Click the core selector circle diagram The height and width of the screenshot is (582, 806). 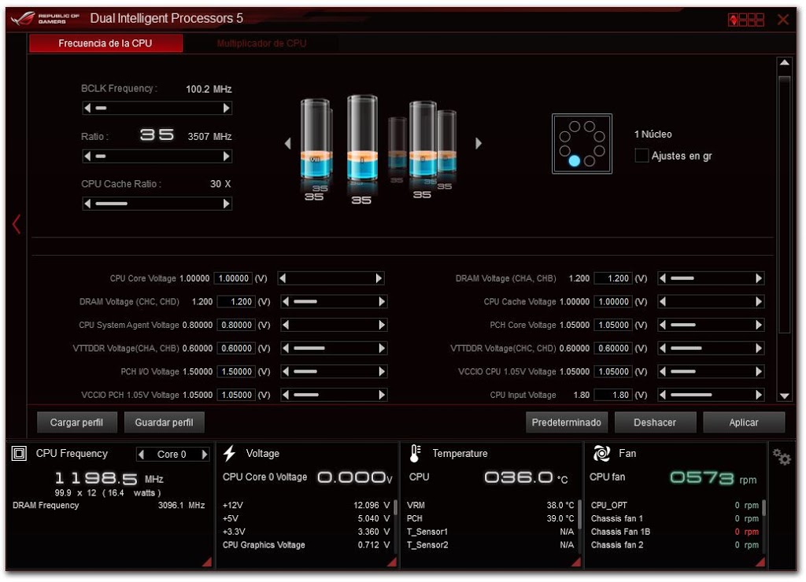pos(582,143)
